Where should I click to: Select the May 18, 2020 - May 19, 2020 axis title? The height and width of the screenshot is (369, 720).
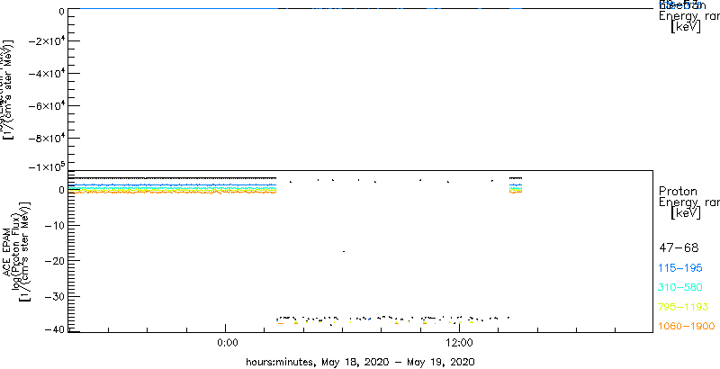tap(360, 361)
